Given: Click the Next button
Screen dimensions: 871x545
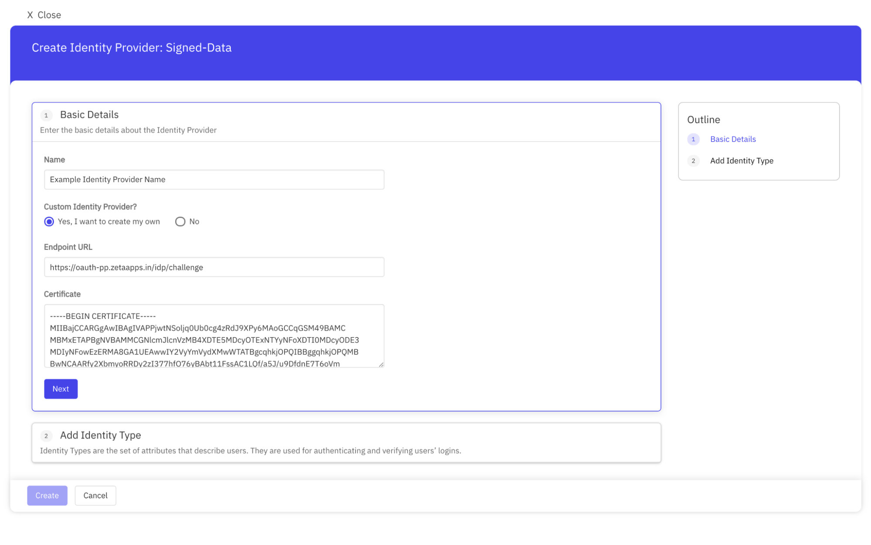Looking at the screenshot, I should click(x=61, y=388).
